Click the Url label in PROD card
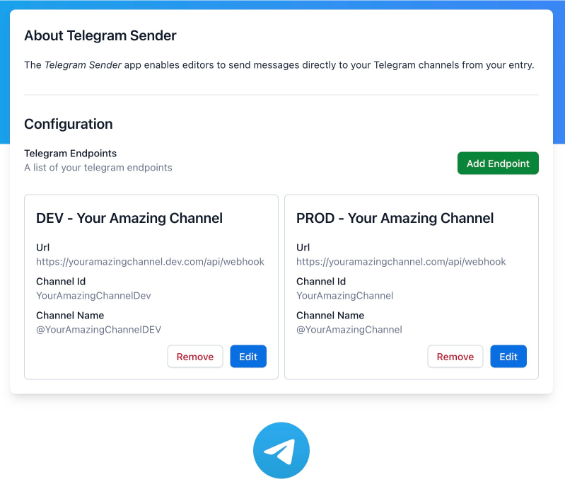 click(303, 248)
